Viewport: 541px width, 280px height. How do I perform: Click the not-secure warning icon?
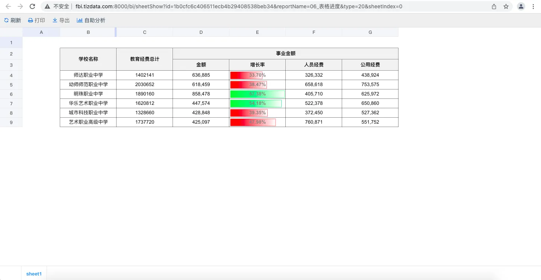tap(47, 6)
